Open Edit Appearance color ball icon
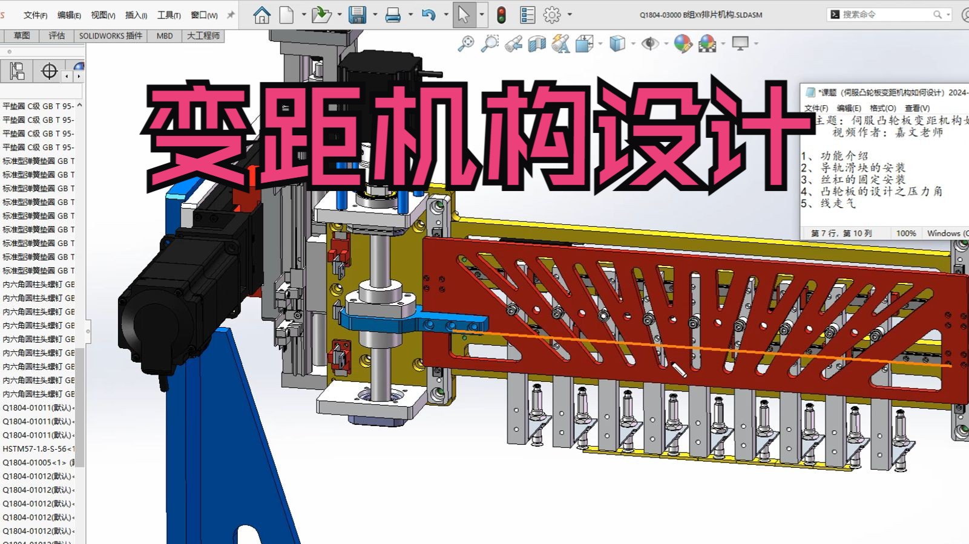This screenshot has height=544, width=969. [683, 44]
